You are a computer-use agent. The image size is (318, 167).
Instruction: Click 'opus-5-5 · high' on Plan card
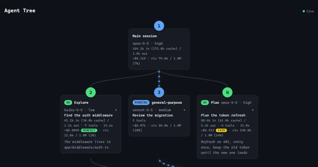(x=236, y=102)
